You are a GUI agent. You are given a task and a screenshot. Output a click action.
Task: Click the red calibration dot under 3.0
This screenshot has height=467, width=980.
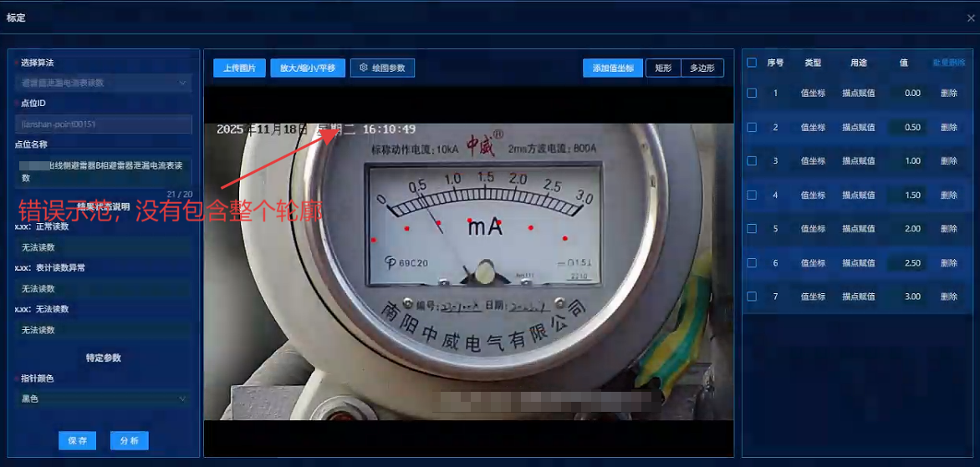coord(564,238)
